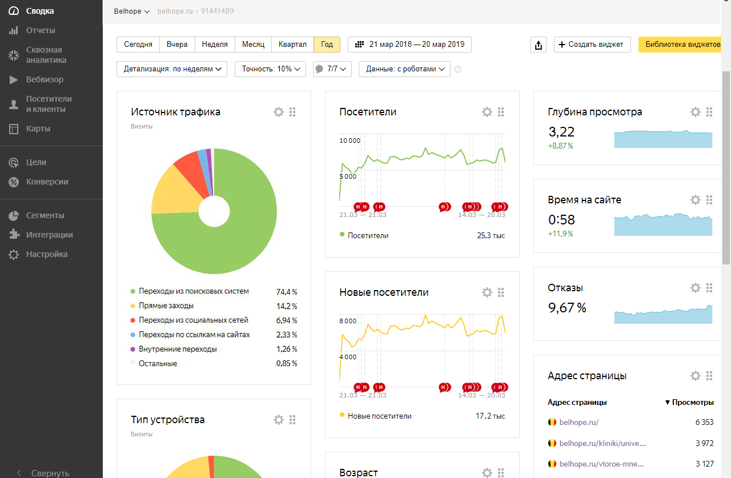The width and height of the screenshot is (731, 478).
Task: Open settings gear of Посетители widget
Action: pyautogui.click(x=487, y=112)
